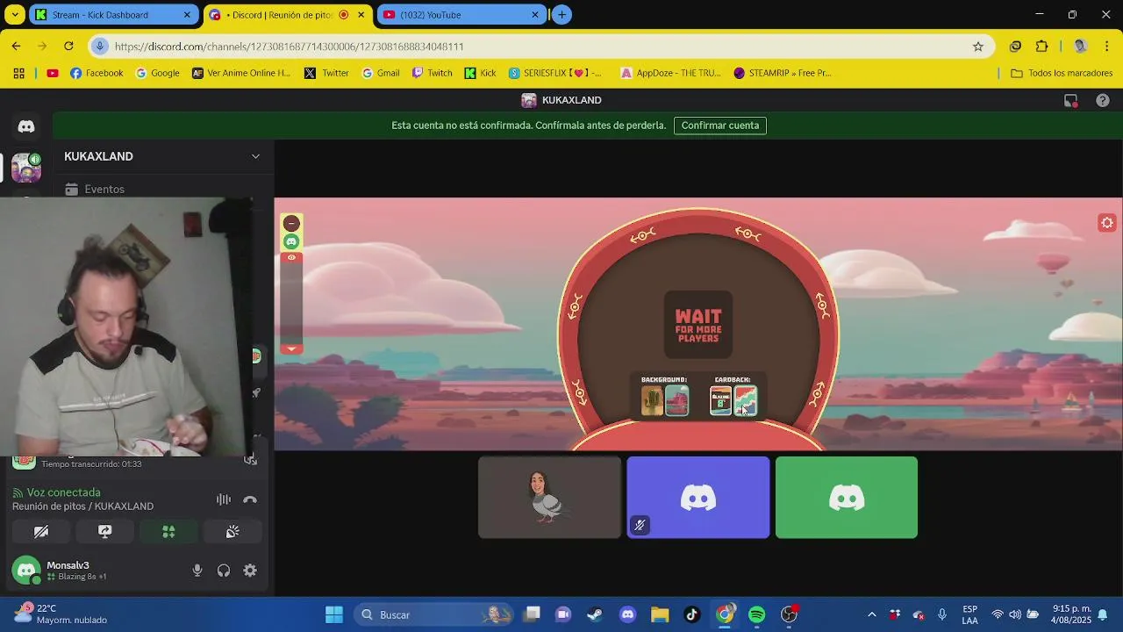Open the soundboard button
The height and width of the screenshot is (632, 1123).
[232, 532]
